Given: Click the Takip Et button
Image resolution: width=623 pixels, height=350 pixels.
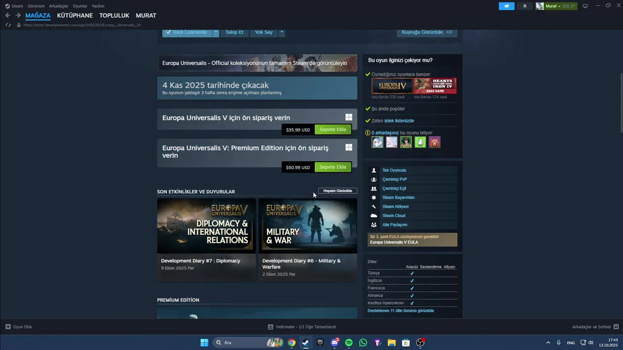Looking at the screenshot, I should click(x=234, y=32).
